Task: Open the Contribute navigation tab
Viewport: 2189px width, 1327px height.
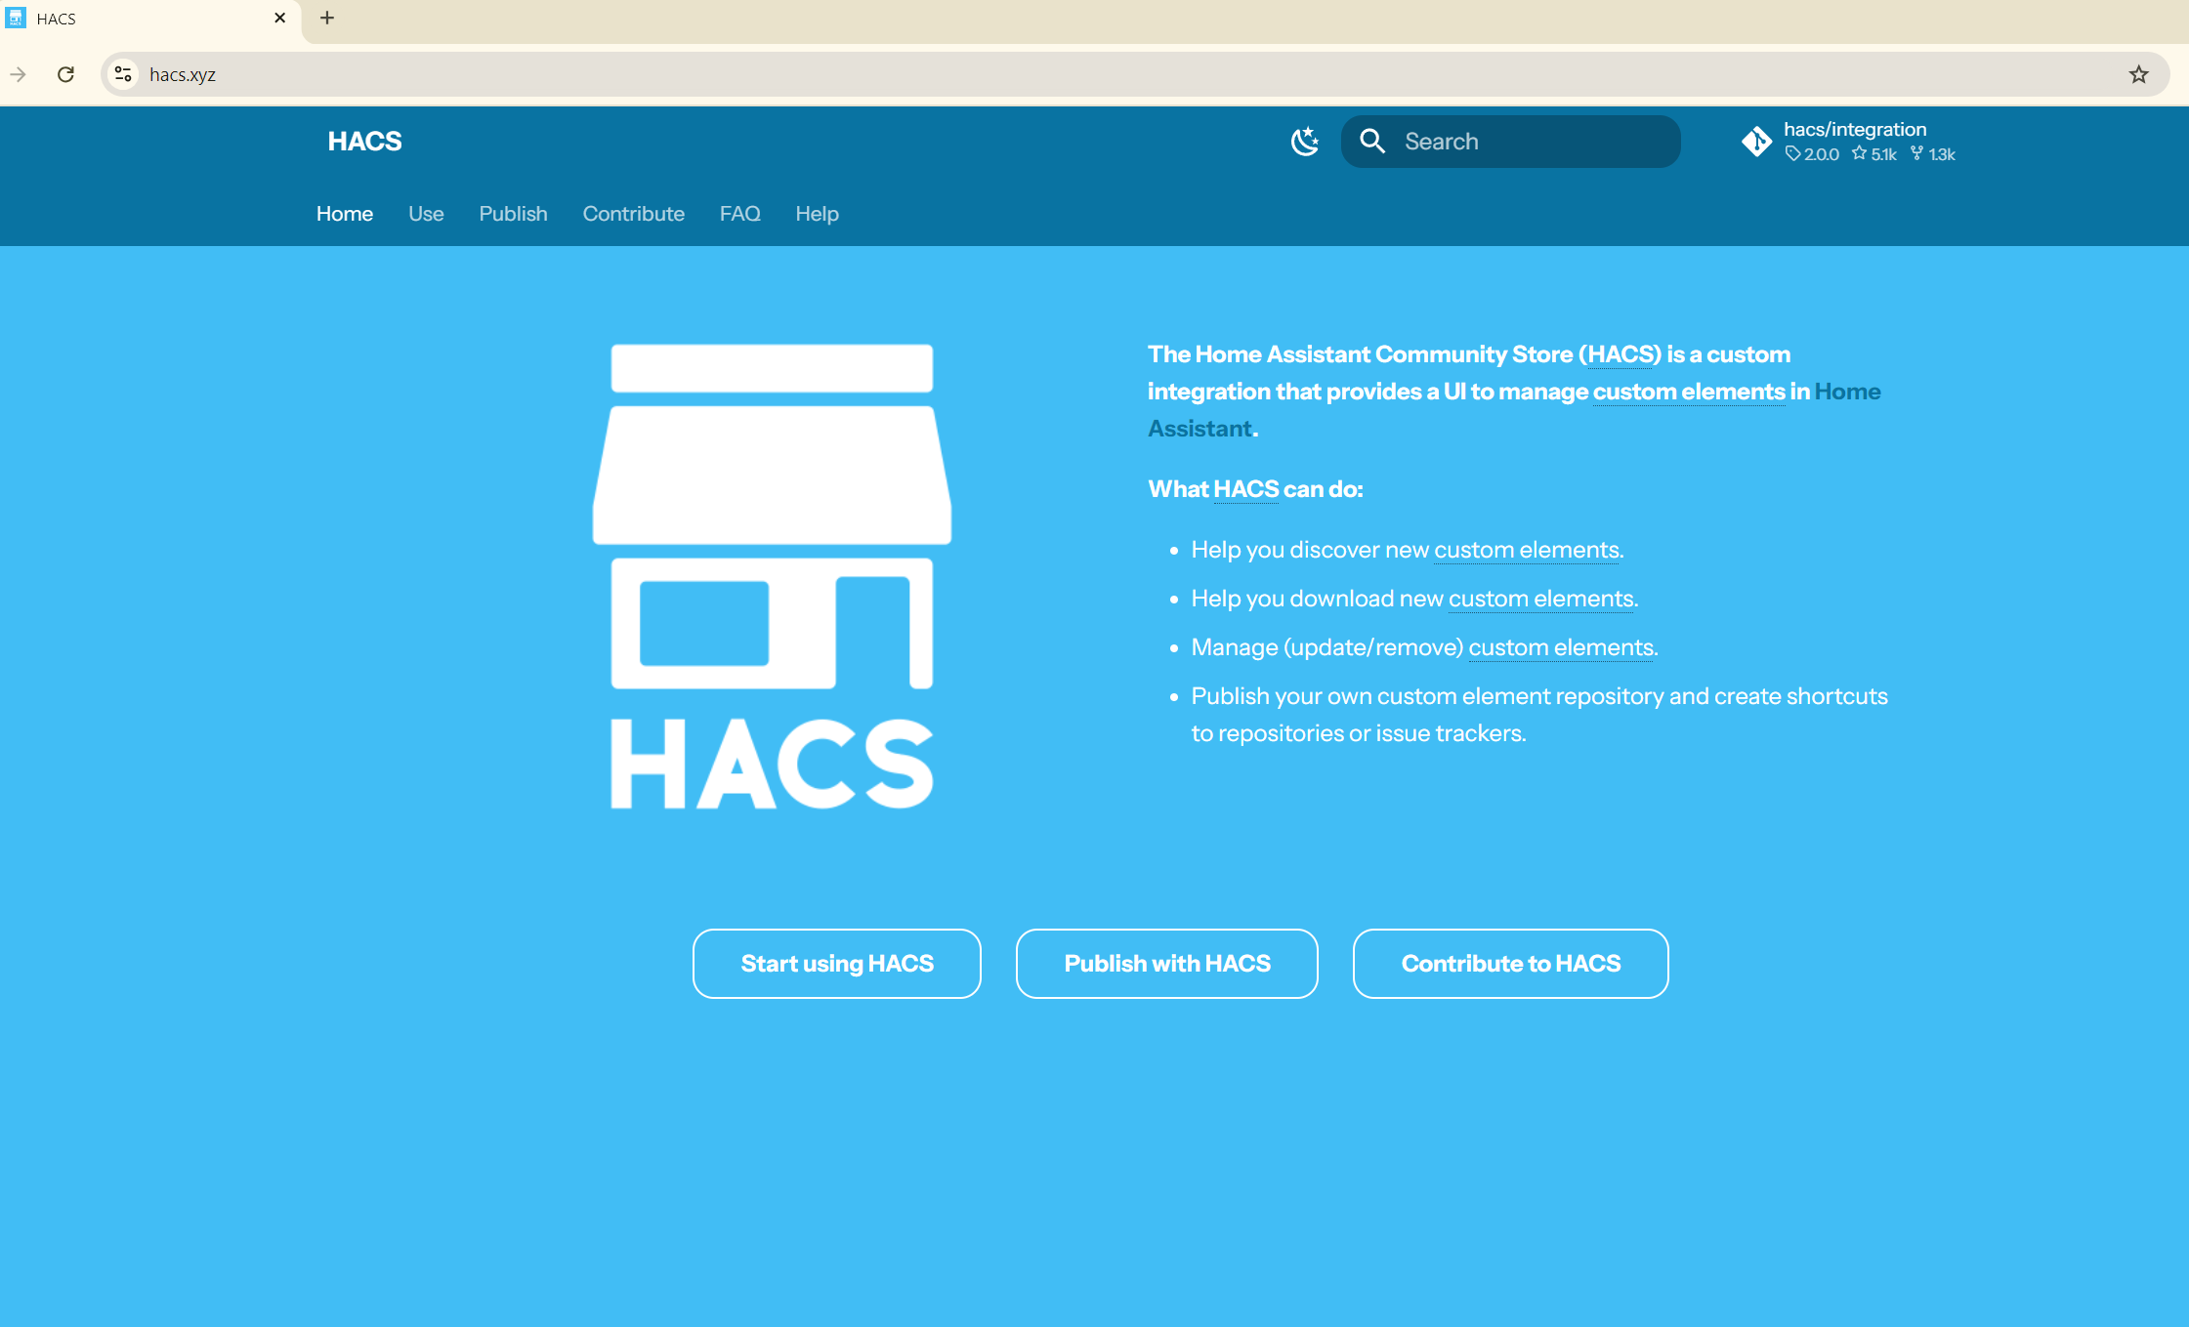Action: pos(634,214)
